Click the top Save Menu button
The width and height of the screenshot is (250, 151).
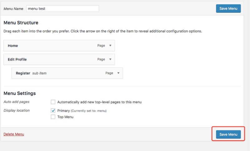tap(228, 8)
